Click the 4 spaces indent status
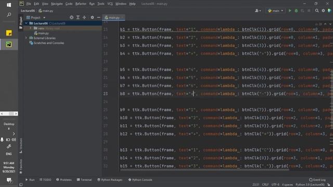 [x=287, y=185]
